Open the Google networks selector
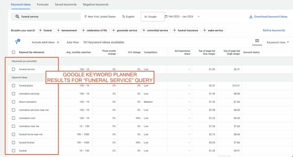The width and height of the screenshot is (293, 157). (153, 17)
